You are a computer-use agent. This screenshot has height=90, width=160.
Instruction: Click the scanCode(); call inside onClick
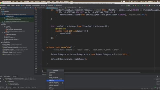pyautogui.click(x=66, y=33)
